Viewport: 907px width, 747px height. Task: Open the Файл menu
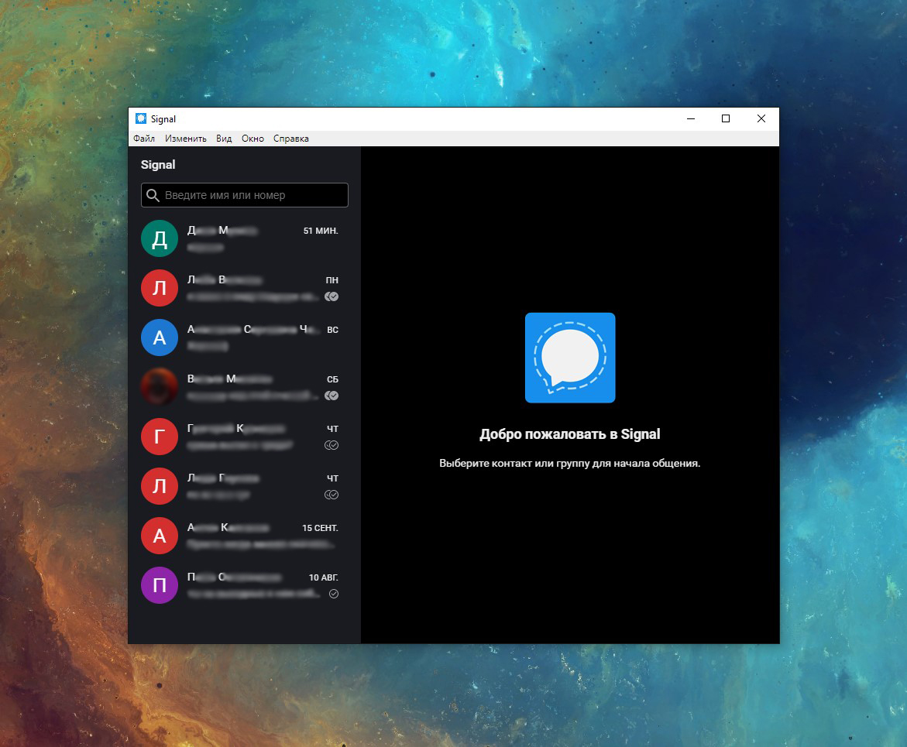coord(143,138)
